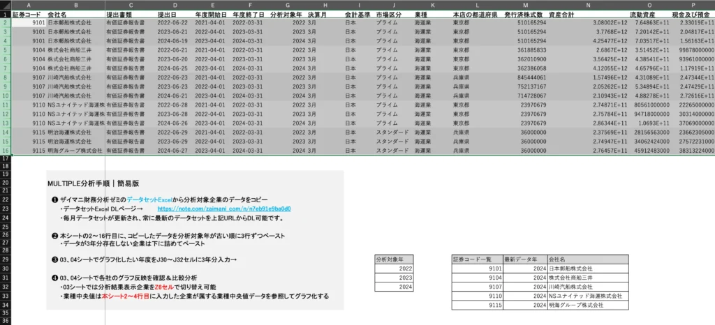Open the note.com dataset download link
Screen dimensions: 715x325
click(224, 209)
